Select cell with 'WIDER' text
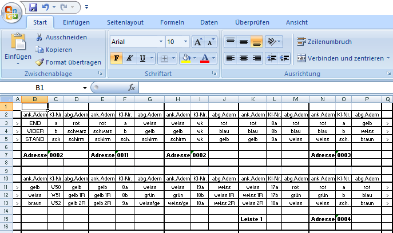This screenshot has height=233, width=393. 34,131
